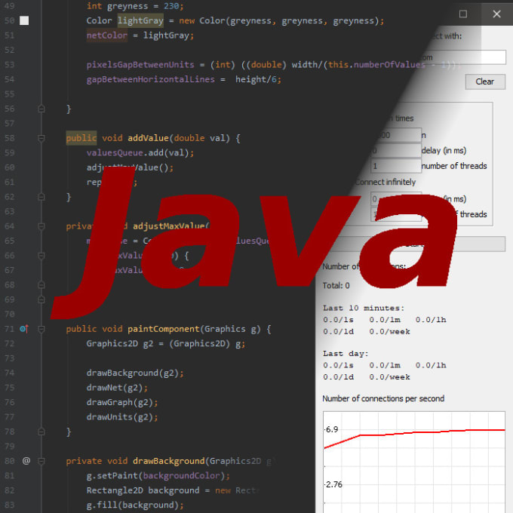This screenshot has height=513, width=513.
Task: Fold the drawBackground method at line 80
Action: [x=41, y=461]
